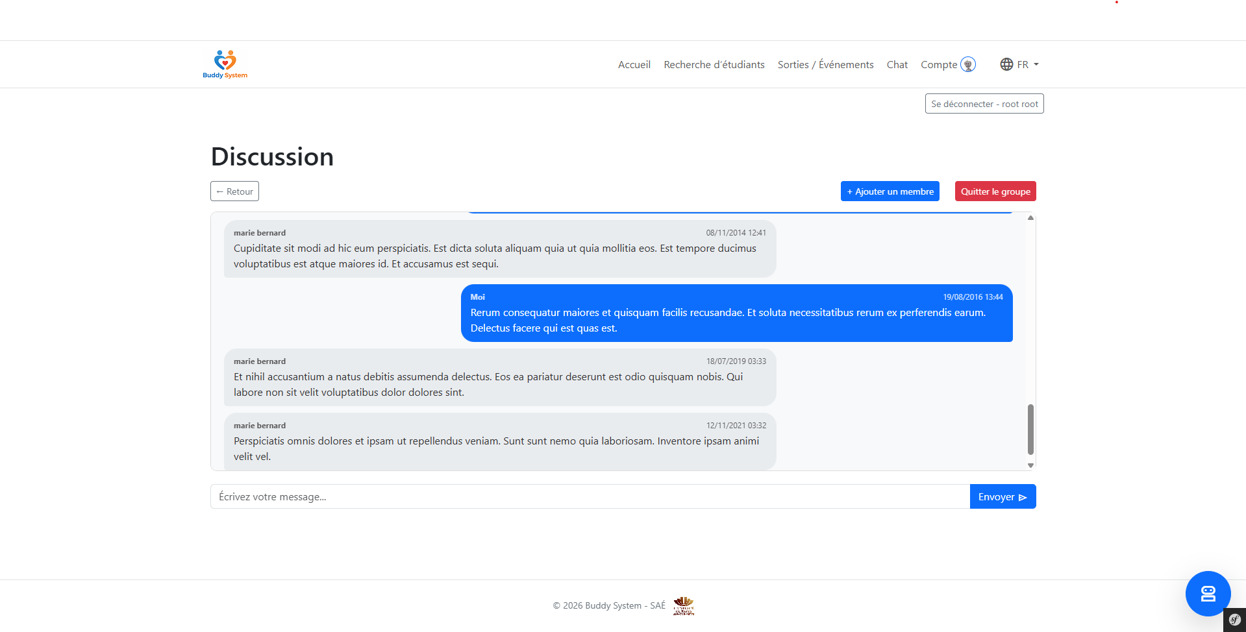This screenshot has height=632, width=1246.
Task: Go to the Accueil page
Action: (x=634, y=64)
